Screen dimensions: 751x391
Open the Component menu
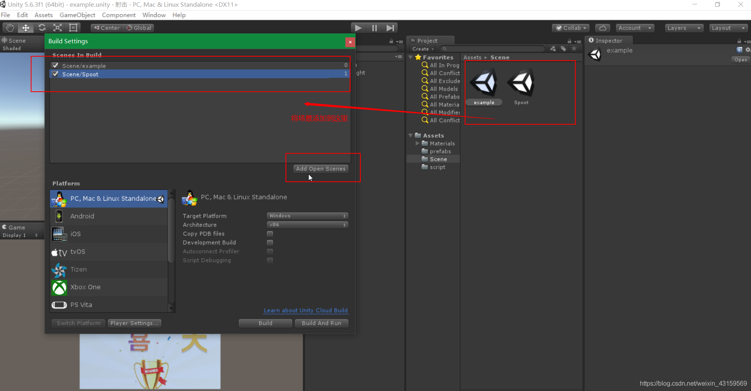click(x=119, y=15)
